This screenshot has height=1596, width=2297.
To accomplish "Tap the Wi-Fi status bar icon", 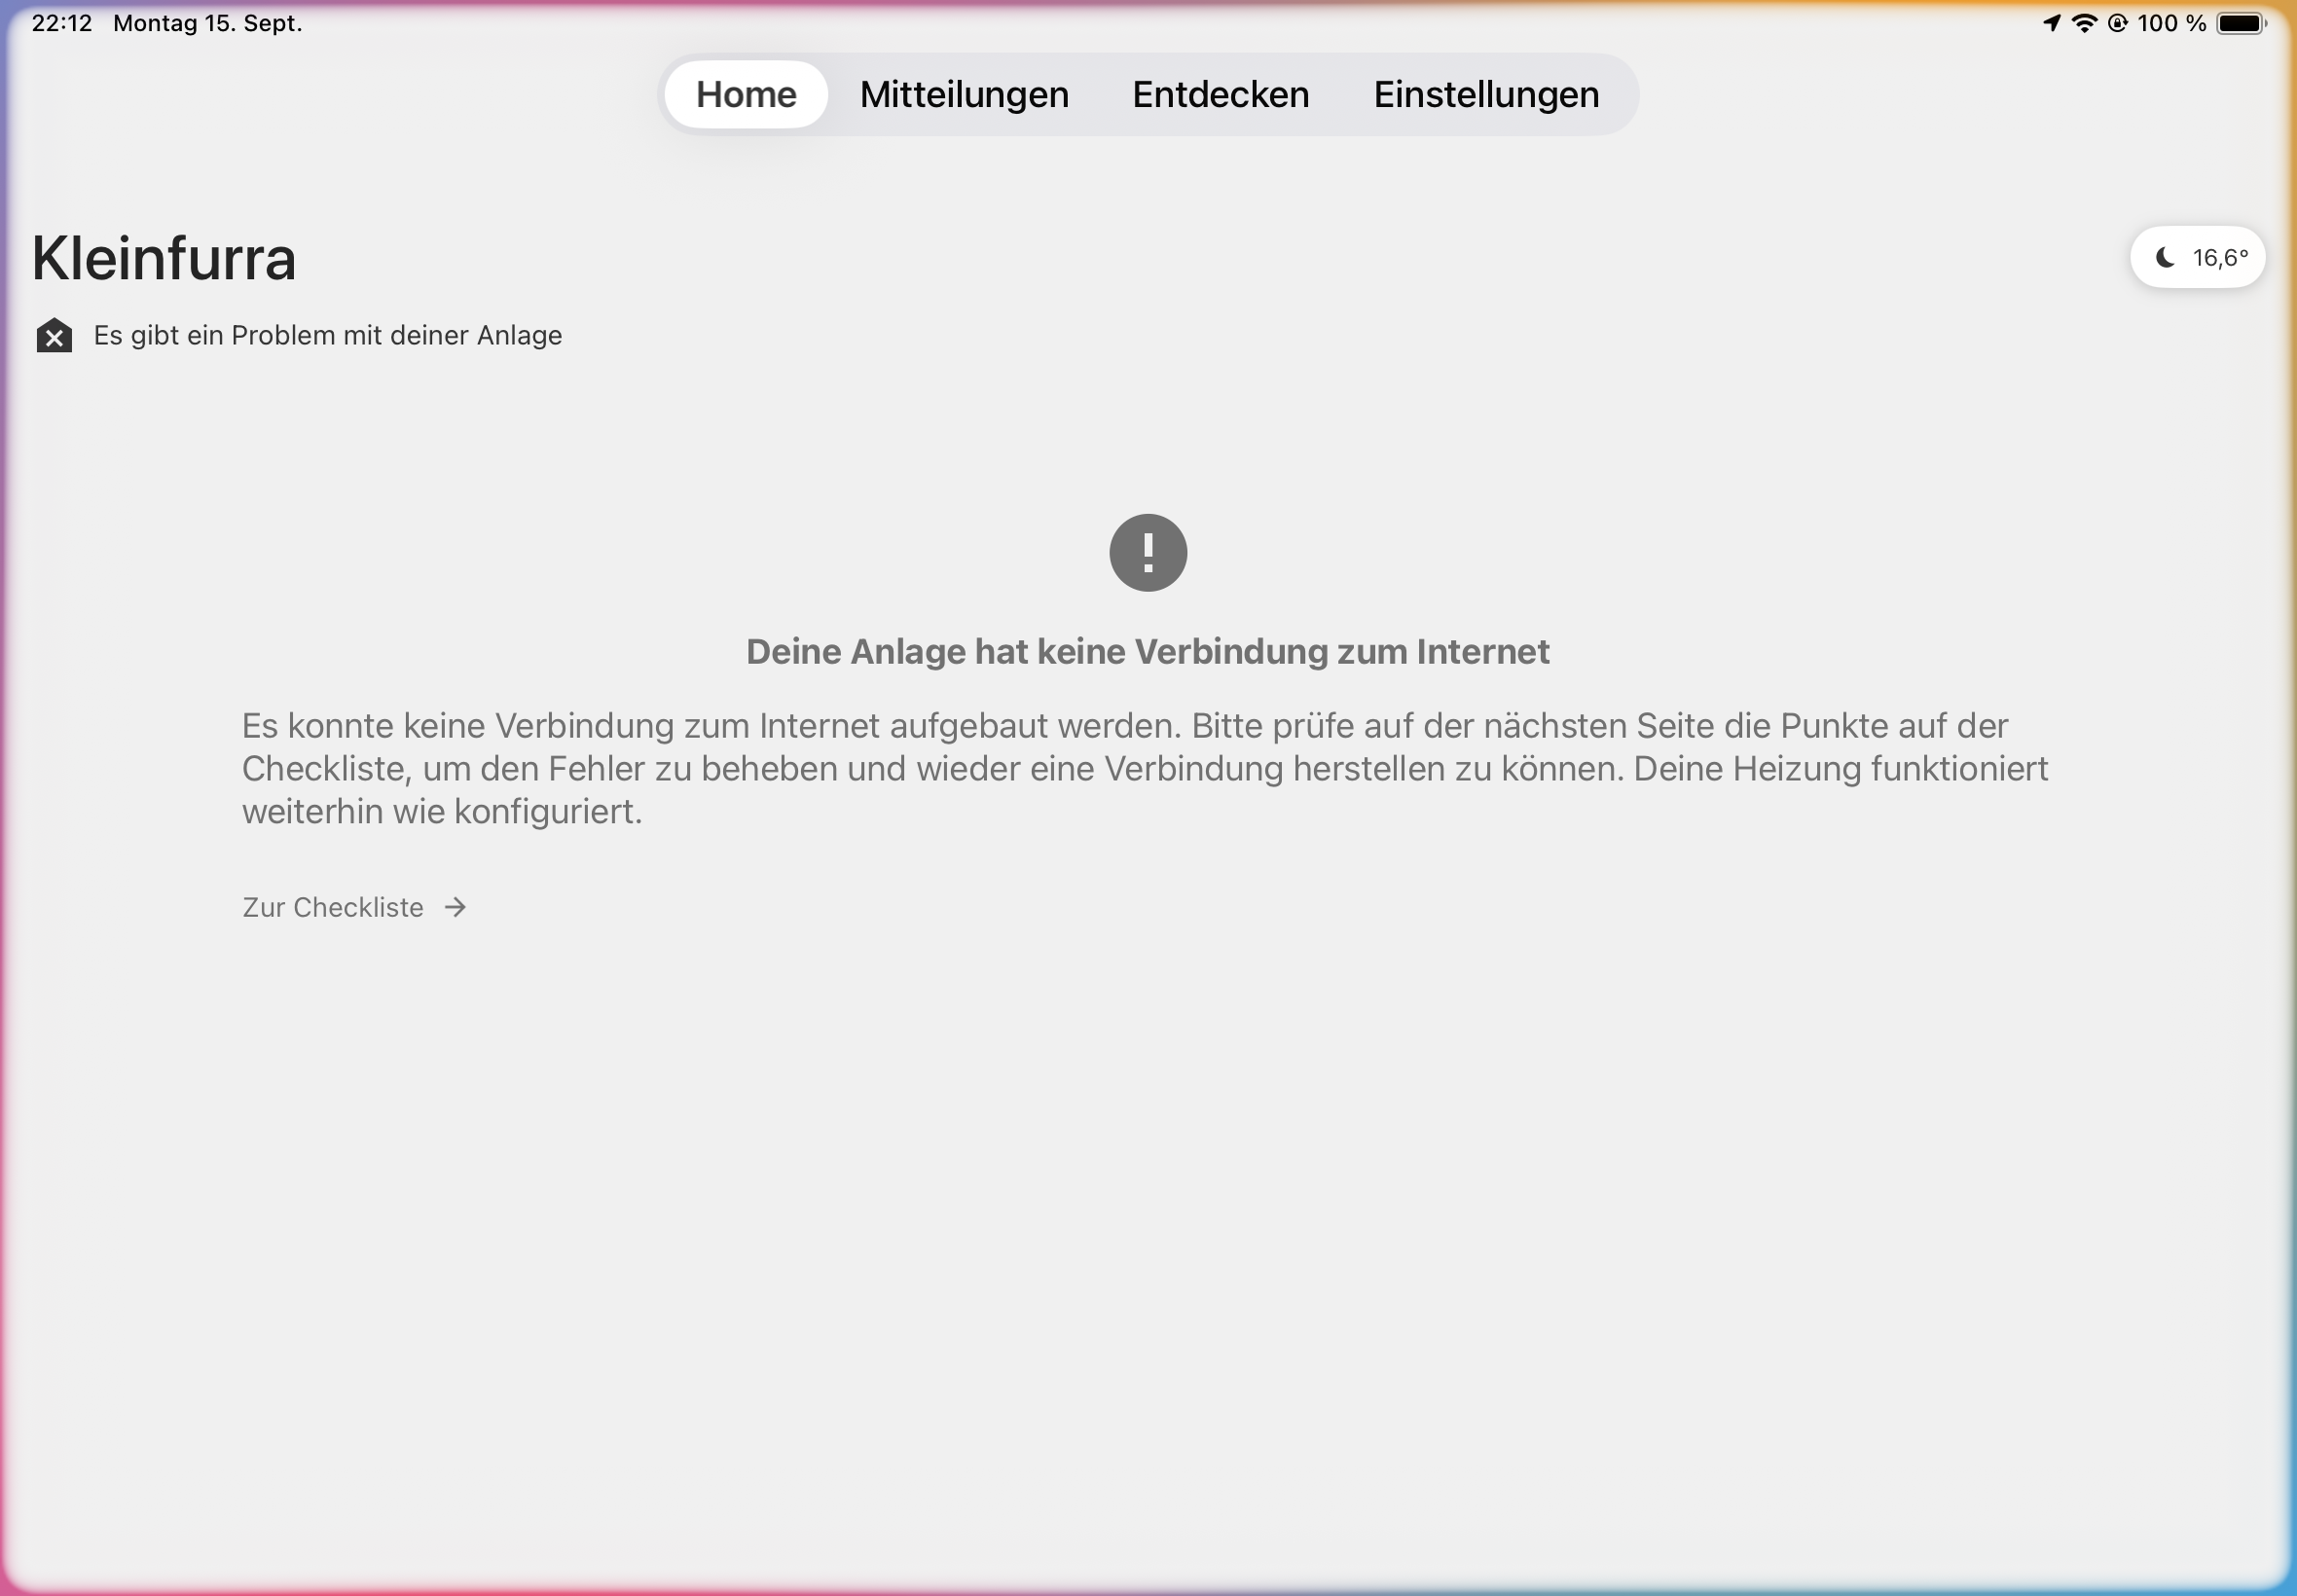I will (2084, 23).
